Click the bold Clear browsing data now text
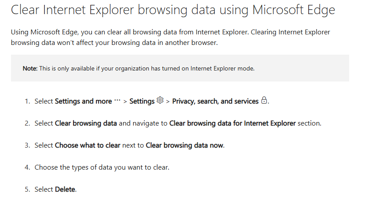 (184, 145)
